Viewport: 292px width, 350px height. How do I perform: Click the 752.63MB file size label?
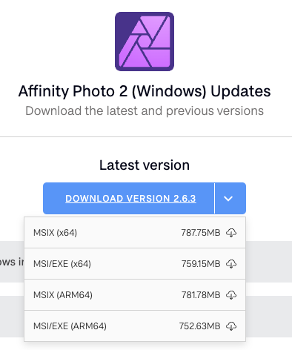coord(199,326)
